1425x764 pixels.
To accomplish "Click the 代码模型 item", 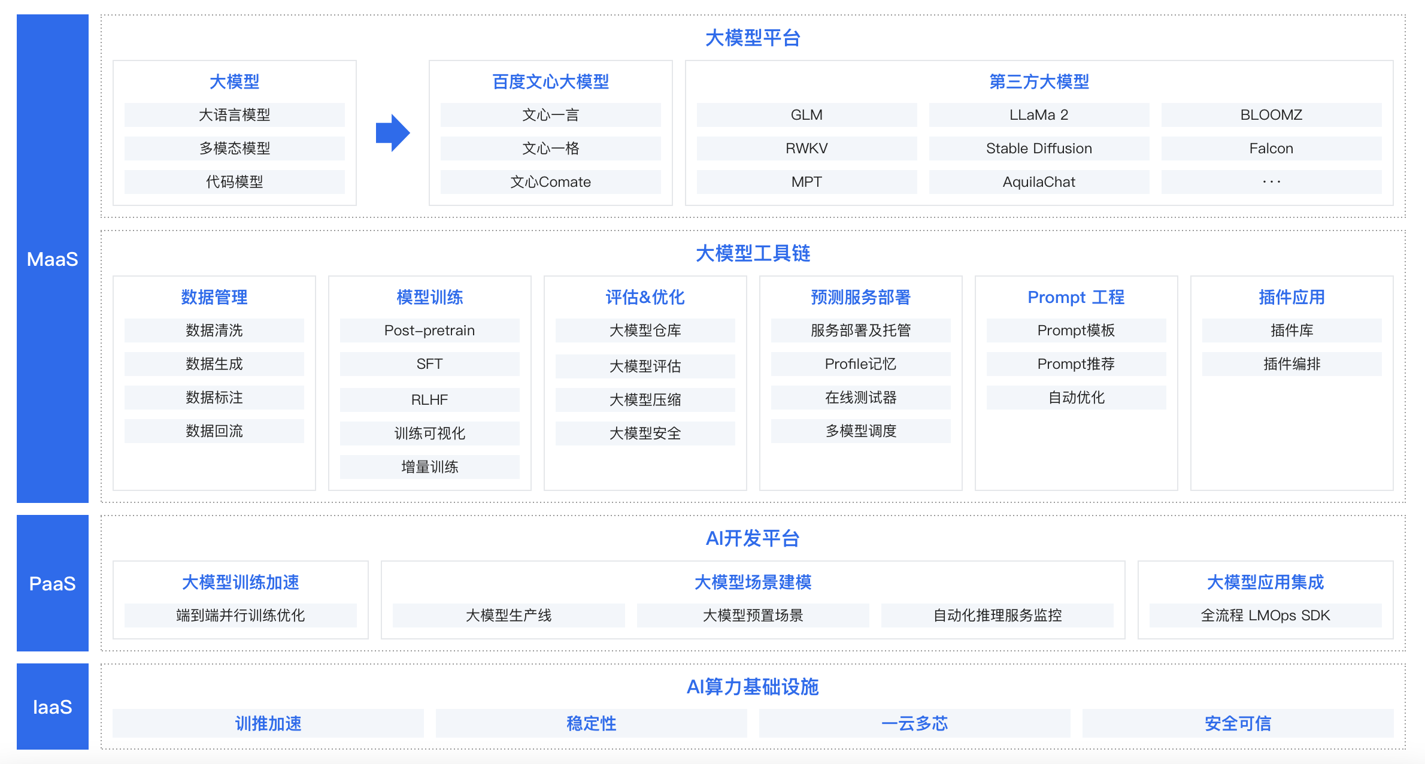I will [x=235, y=182].
